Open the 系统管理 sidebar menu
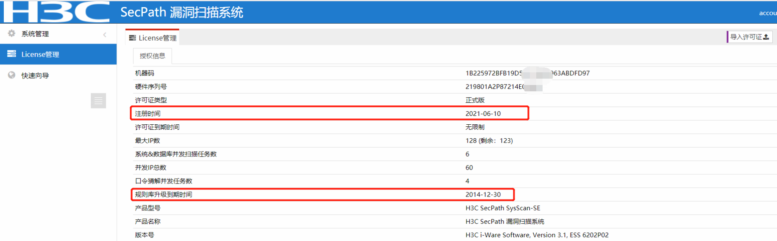Image resolution: width=777 pixels, height=241 pixels. point(58,34)
